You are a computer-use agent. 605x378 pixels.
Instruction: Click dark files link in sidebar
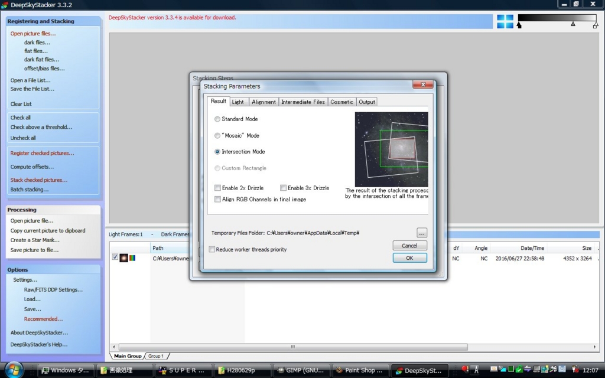[x=37, y=43]
